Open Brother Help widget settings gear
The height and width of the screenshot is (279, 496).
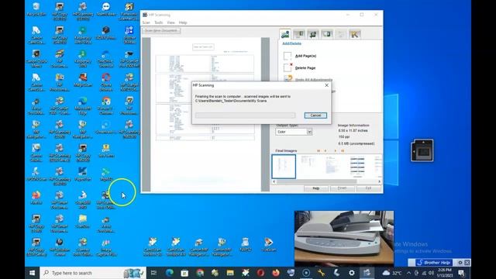click(x=460, y=263)
